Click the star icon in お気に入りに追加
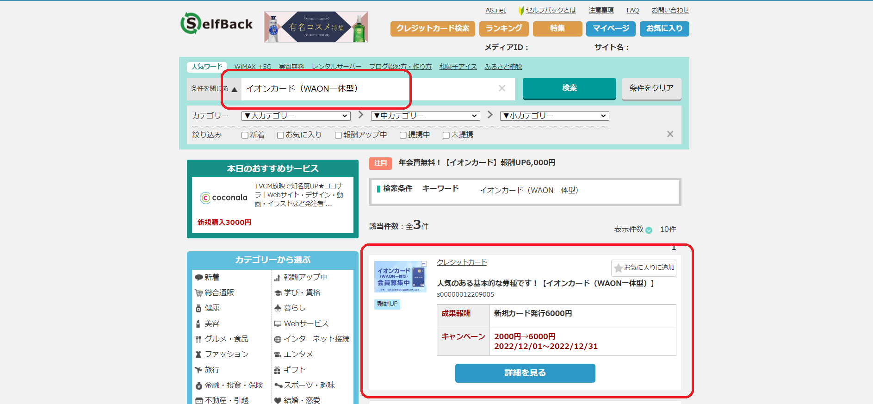The image size is (873, 404). [618, 268]
